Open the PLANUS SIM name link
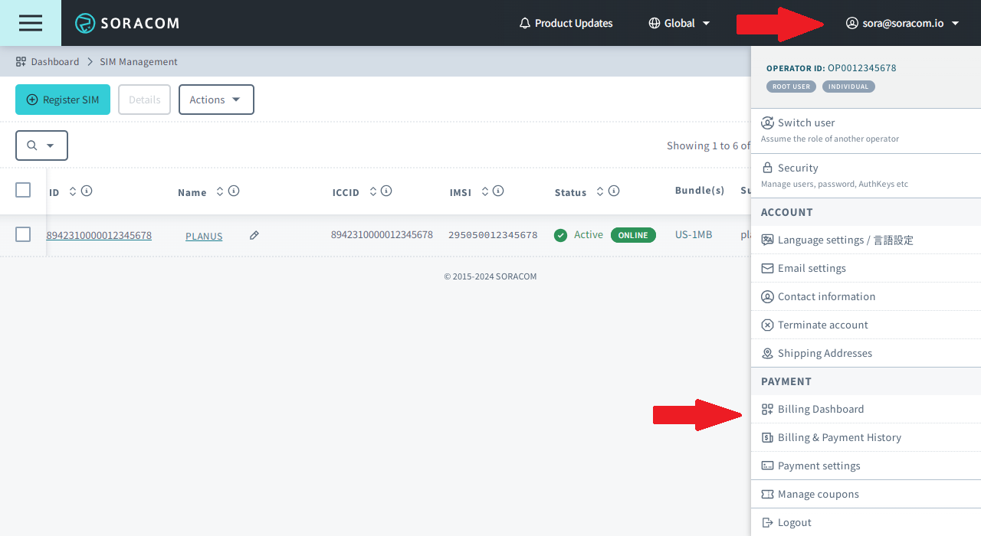 click(204, 236)
